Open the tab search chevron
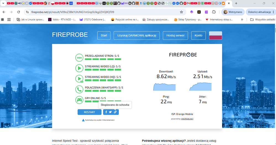The image size is (276, 145). coord(3,3)
